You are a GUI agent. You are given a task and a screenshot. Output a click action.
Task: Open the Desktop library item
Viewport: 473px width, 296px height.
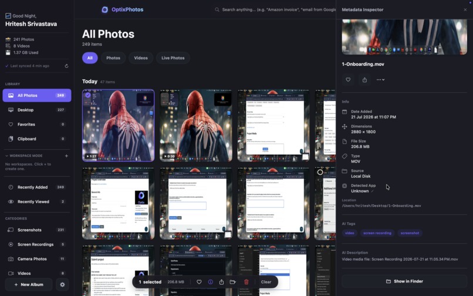coord(37,110)
